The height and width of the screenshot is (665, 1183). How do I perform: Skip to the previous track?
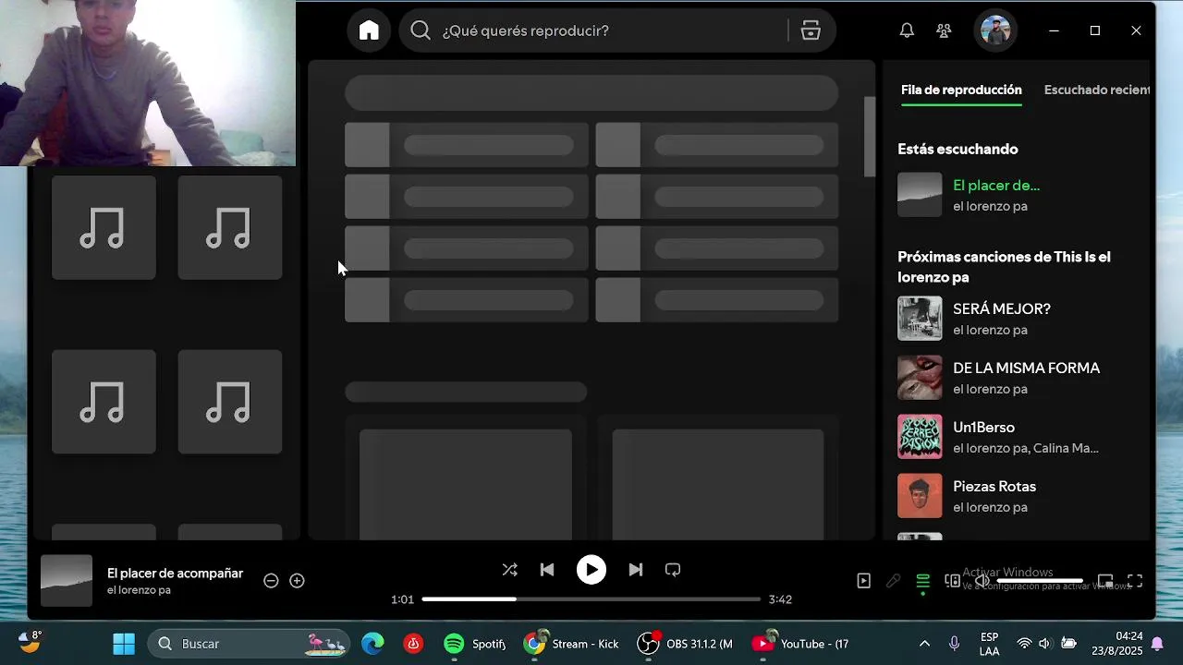click(x=547, y=570)
